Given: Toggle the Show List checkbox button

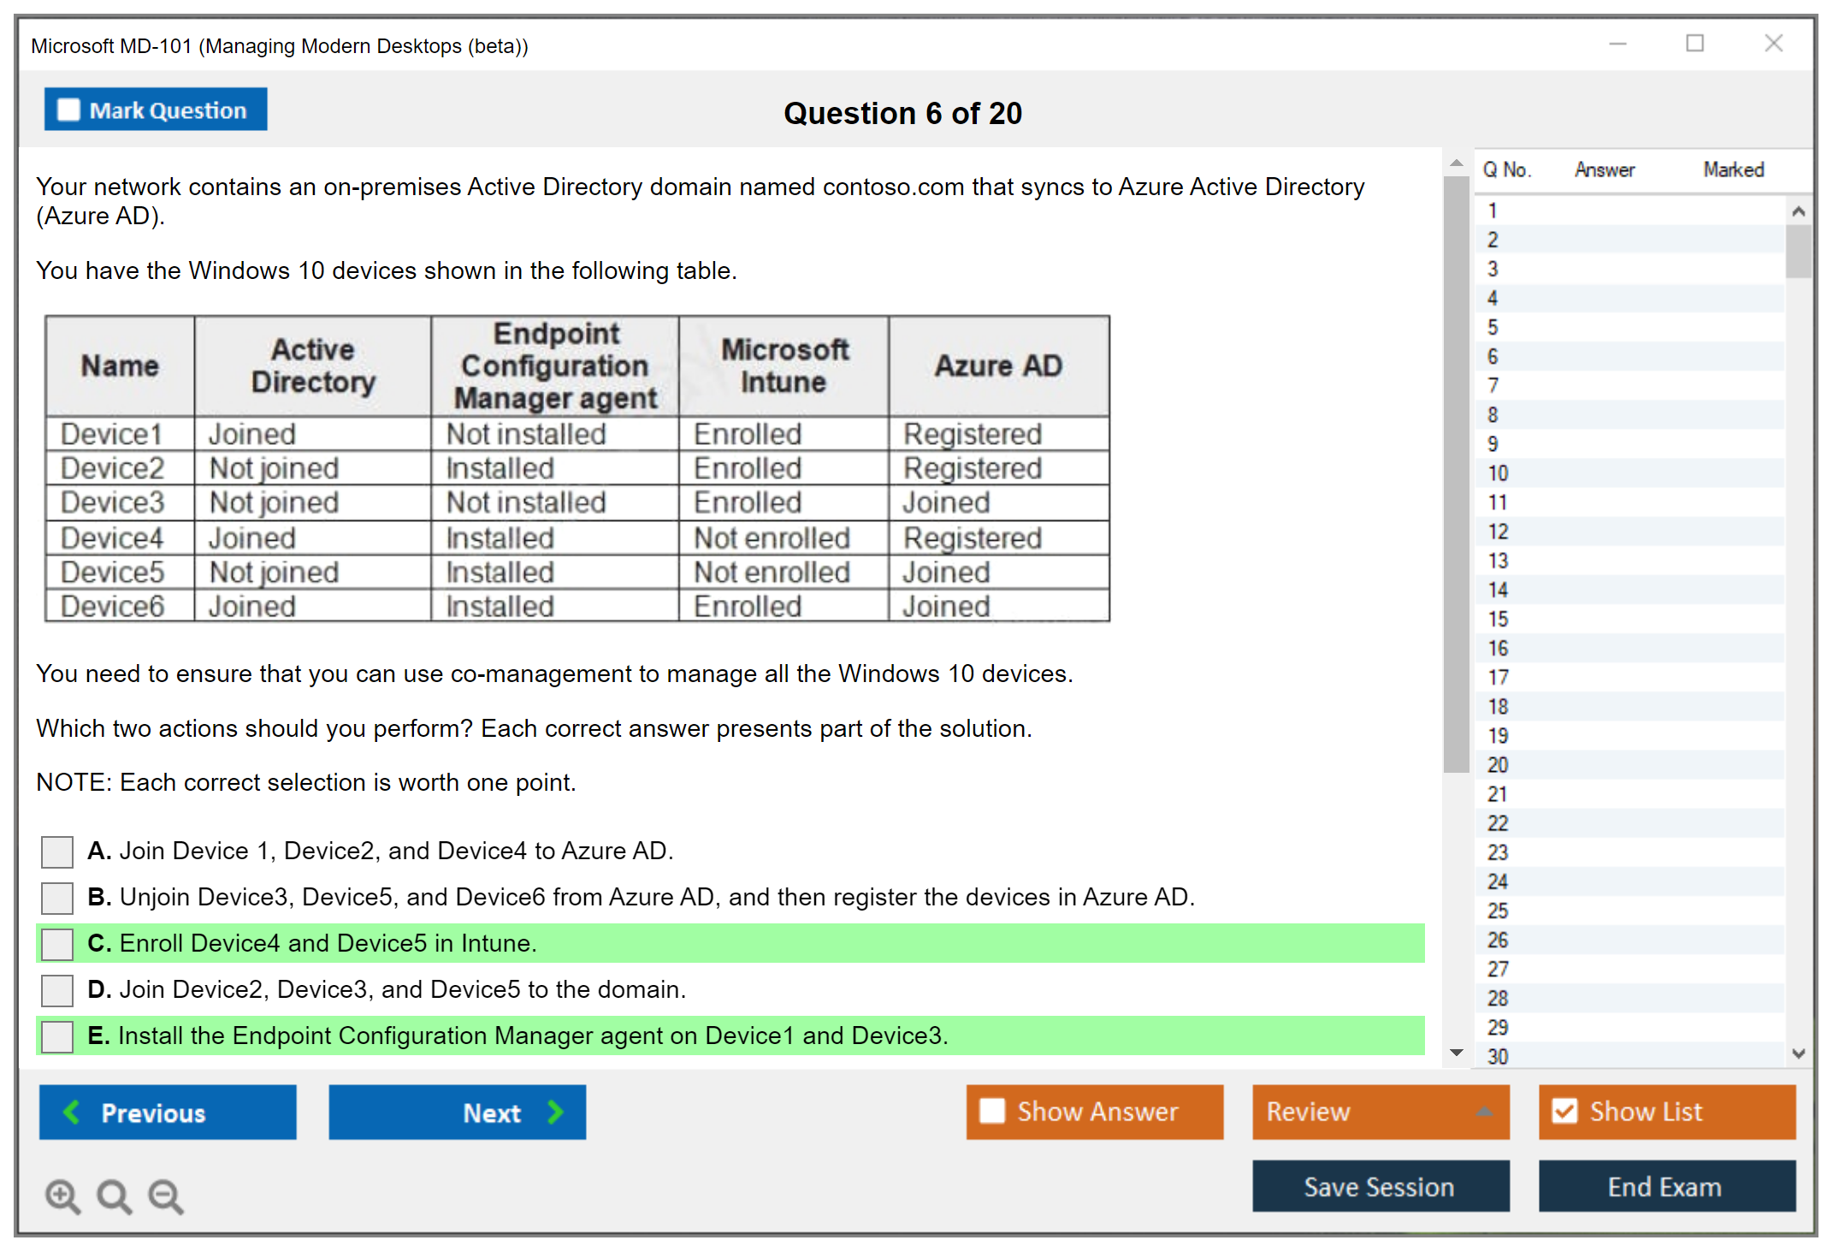Looking at the screenshot, I should tap(1564, 1111).
